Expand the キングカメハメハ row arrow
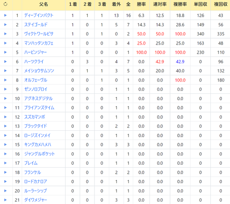 [x=5, y=145]
